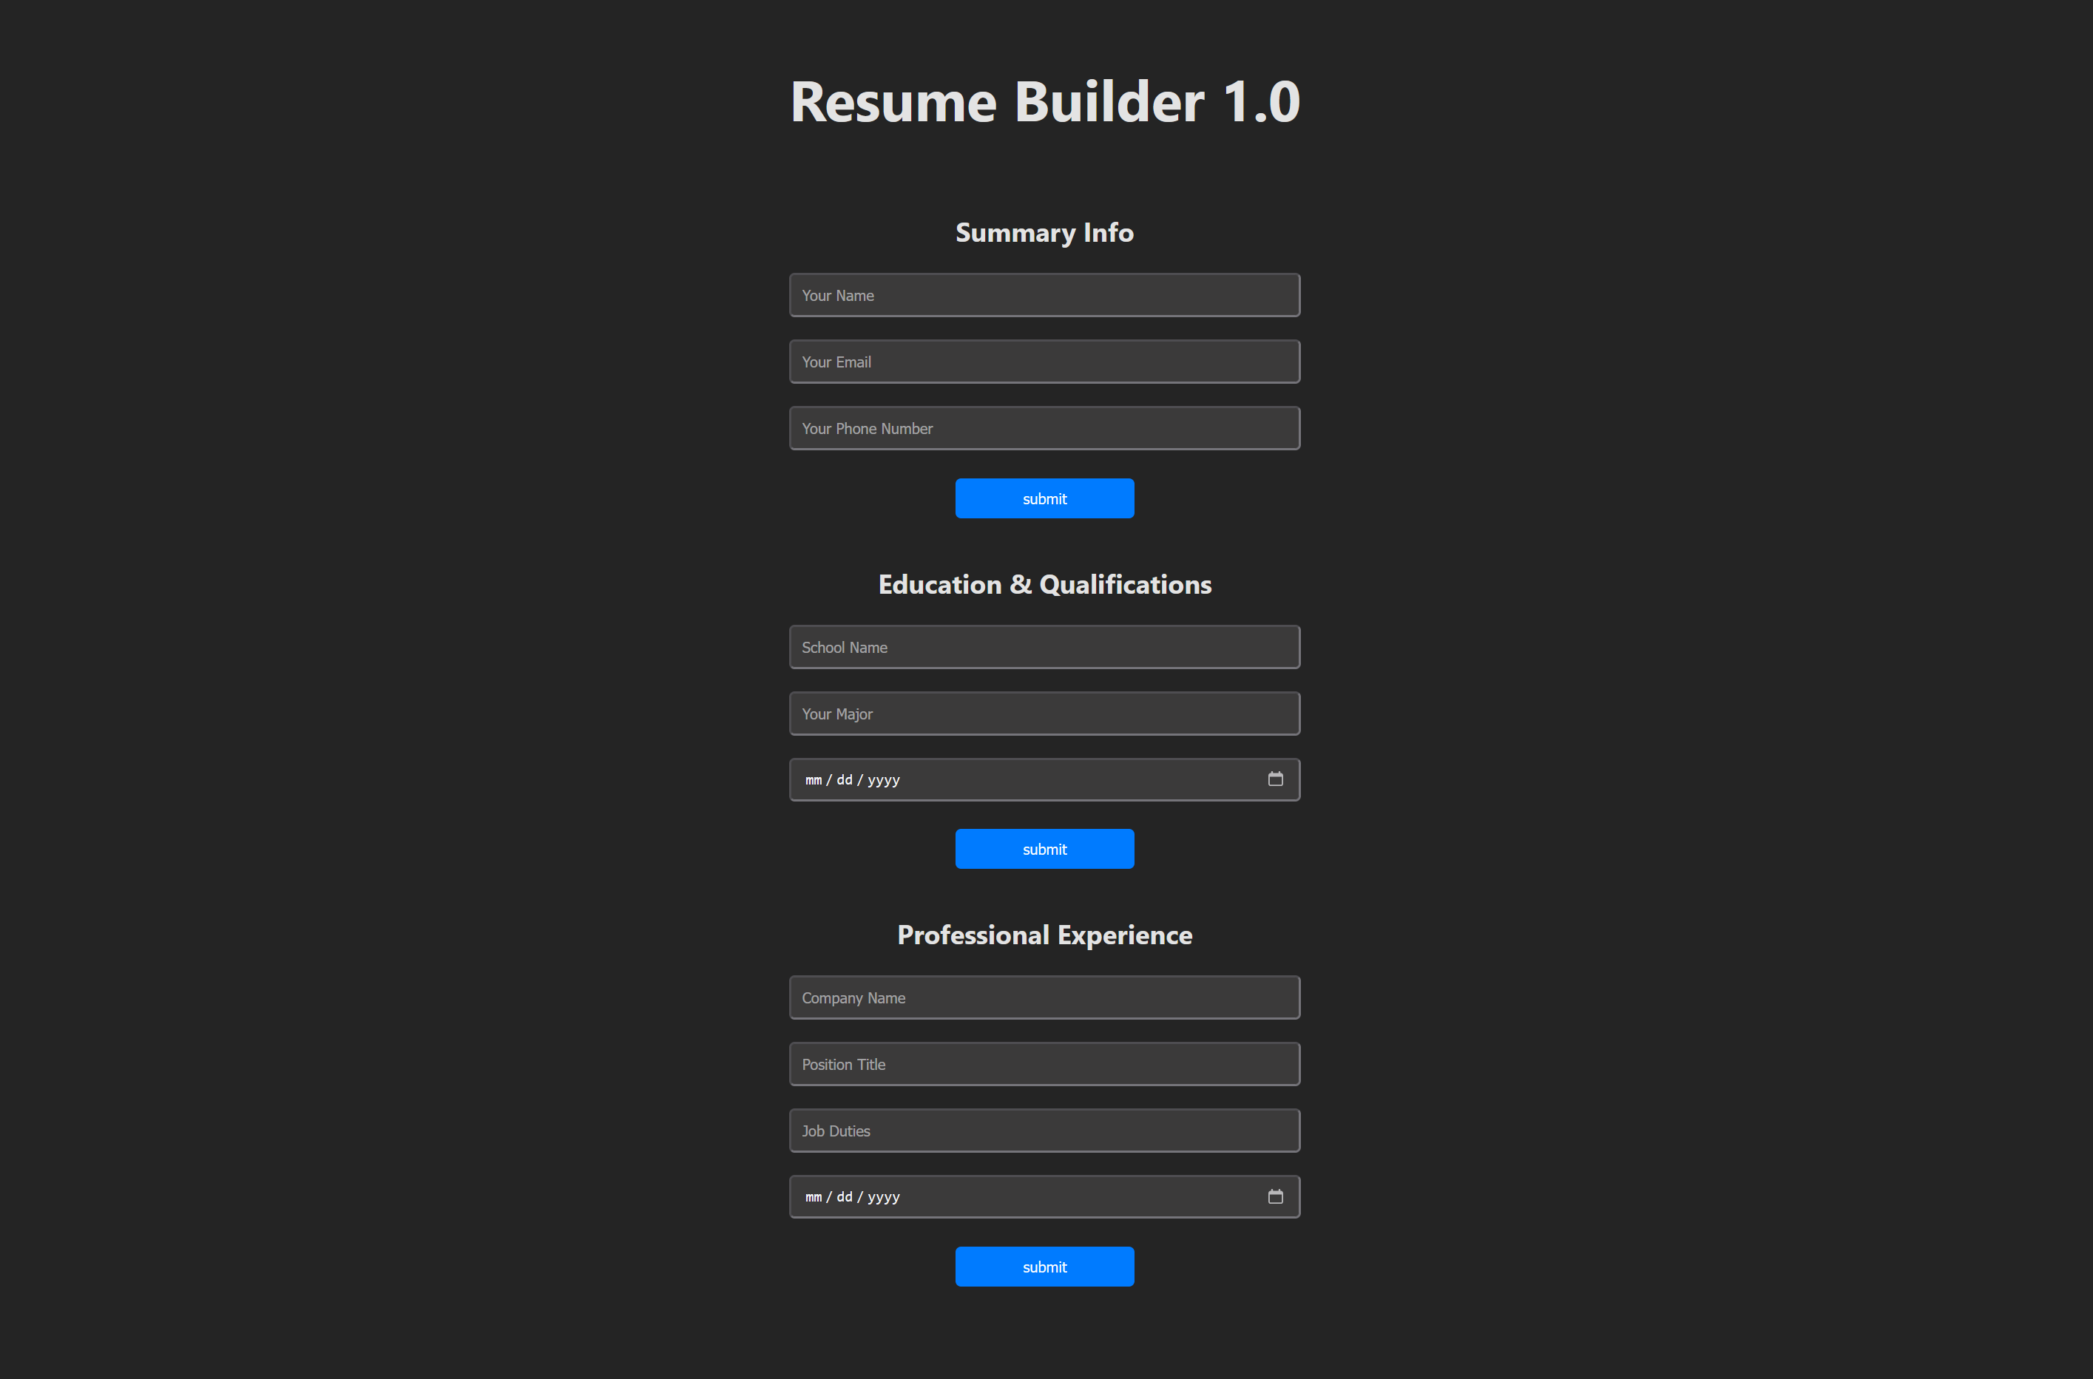The image size is (2093, 1379).
Task: Click the Company Name field
Action: coord(1045,998)
